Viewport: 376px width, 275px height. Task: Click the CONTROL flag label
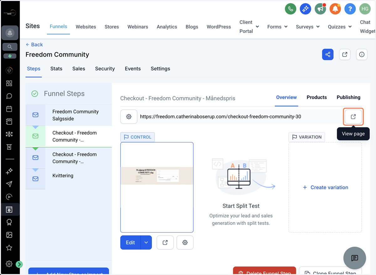[137, 137]
